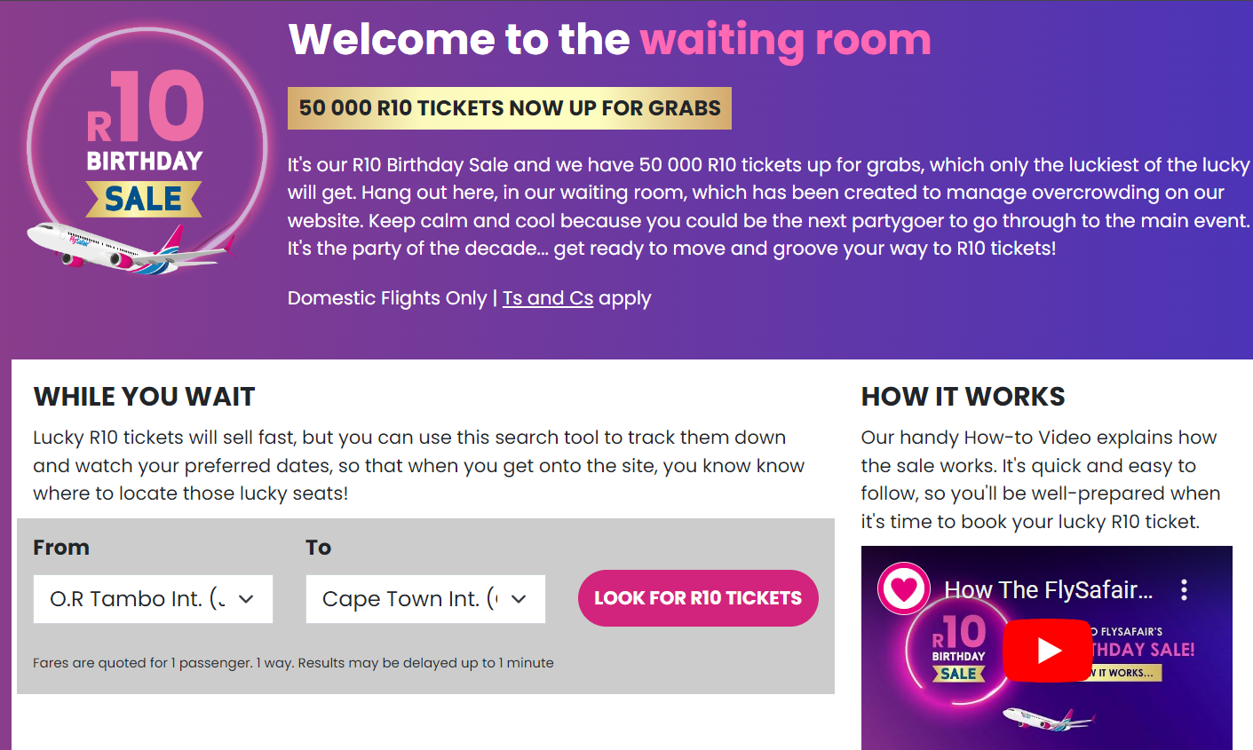The width and height of the screenshot is (1253, 750).
Task: Click the Cape Town Int. dropdown arrow
Action: [519, 599]
